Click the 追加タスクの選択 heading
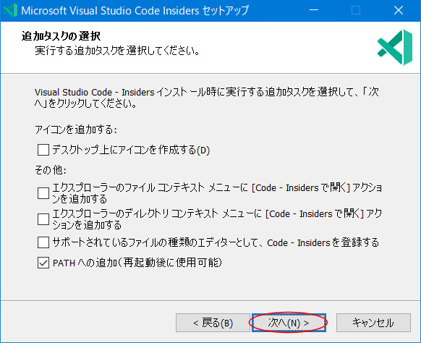The image size is (421, 343). [61, 36]
